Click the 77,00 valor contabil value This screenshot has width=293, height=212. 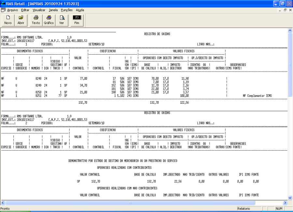pos(84,79)
